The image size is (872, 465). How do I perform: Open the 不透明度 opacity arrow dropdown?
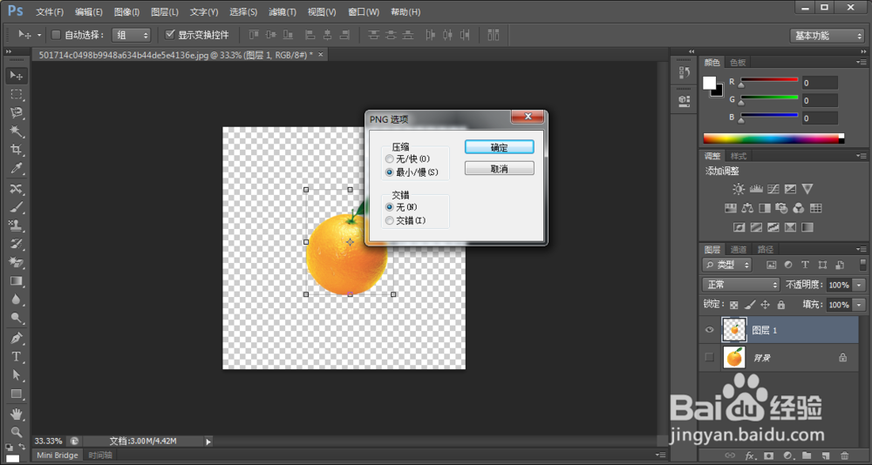[860, 285]
